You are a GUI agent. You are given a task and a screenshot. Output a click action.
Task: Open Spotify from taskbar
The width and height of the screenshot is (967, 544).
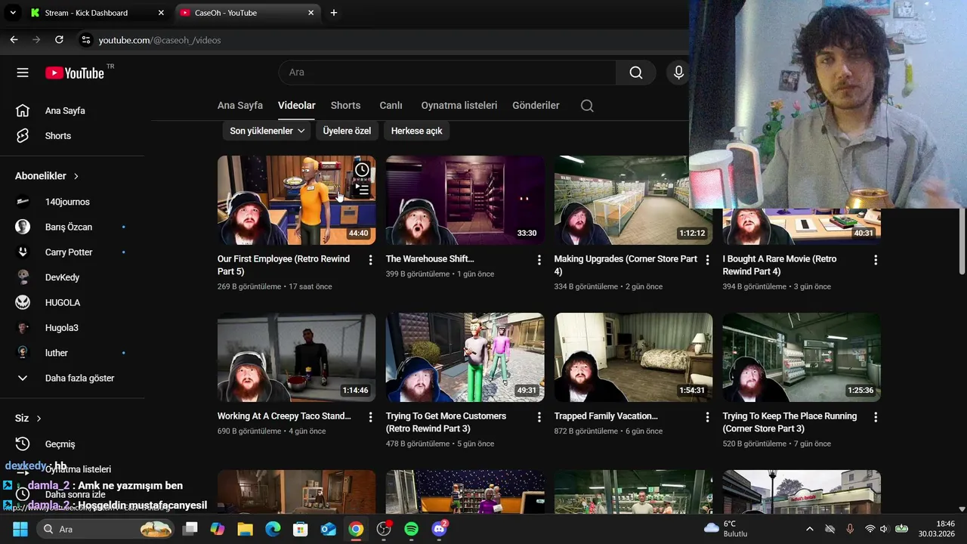tap(411, 529)
